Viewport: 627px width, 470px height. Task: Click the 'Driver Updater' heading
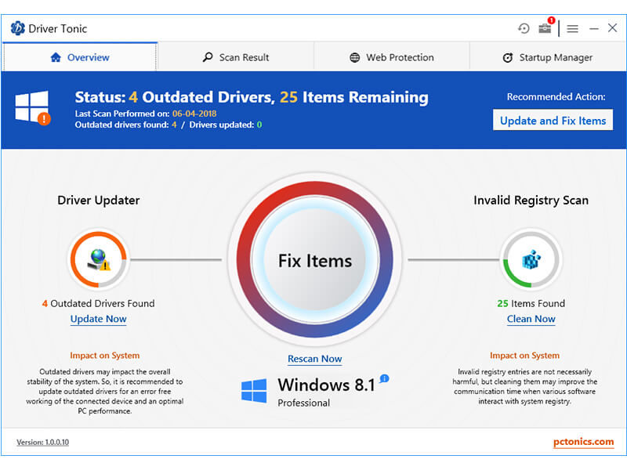coord(99,200)
